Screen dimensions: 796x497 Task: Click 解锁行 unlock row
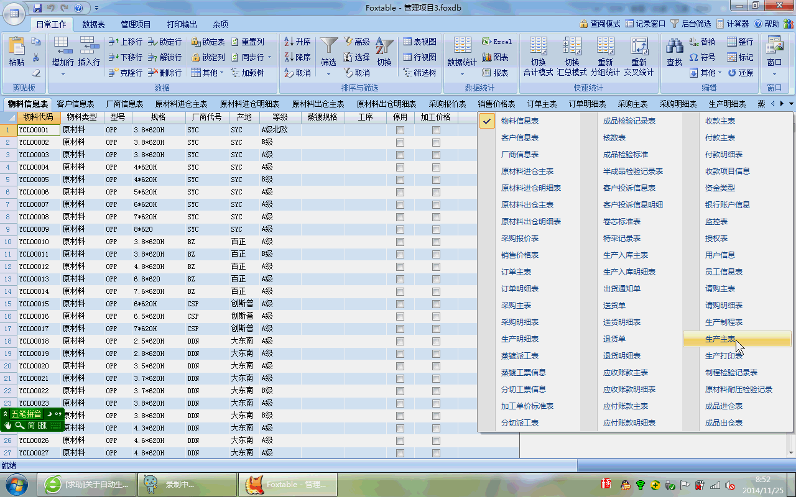click(x=165, y=57)
